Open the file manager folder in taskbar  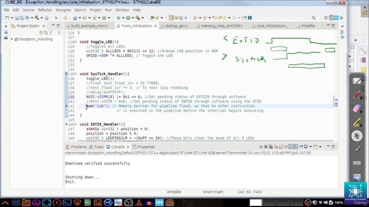[26, 202]
